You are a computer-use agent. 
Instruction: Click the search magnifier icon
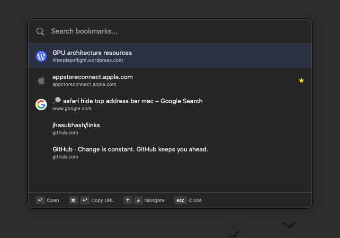[x=40, y=32]
